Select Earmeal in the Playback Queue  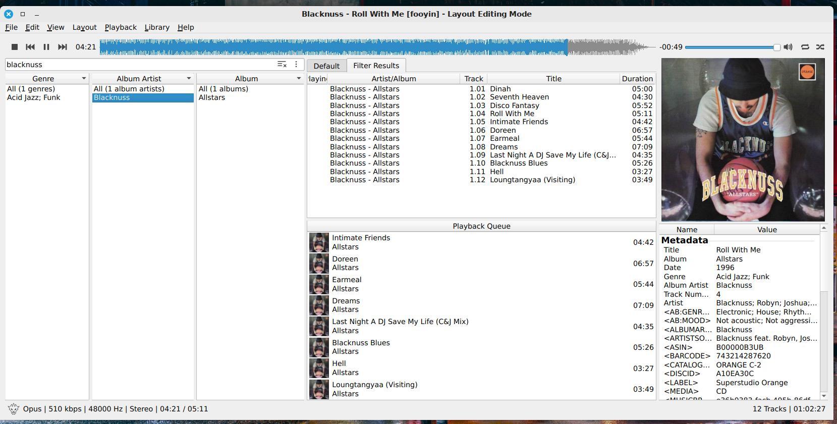(481, 284)
